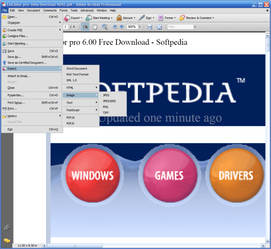Export as JPEG2000 image
The image size is (271, 249).
[112, 101]
